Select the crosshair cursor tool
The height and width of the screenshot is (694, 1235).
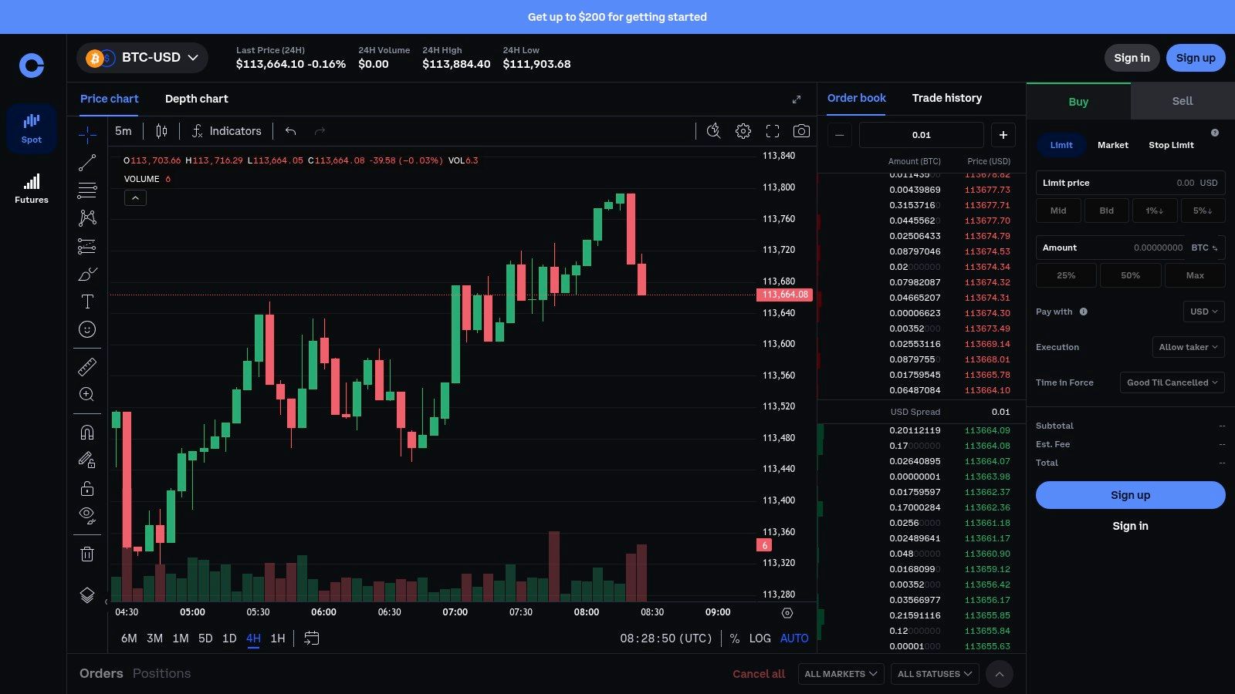click(87, 135)
